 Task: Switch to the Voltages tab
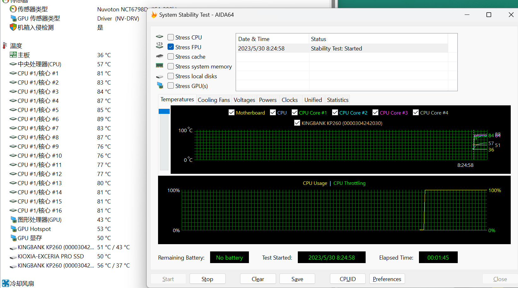click(244, 100)
